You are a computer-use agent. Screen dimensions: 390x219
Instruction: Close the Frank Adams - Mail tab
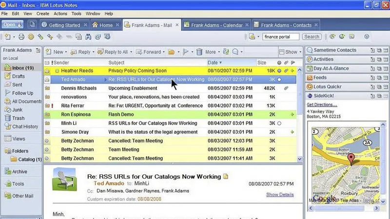(177, 25)
